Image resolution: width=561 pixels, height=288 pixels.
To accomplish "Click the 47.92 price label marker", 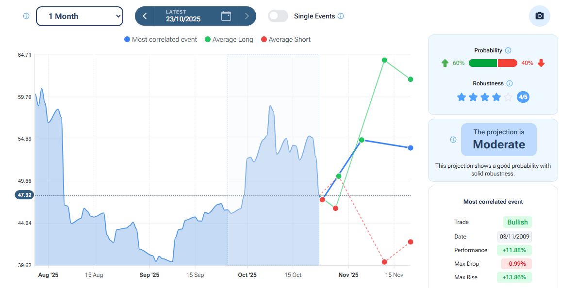I will pyautogui.click(x=24, y=195).
